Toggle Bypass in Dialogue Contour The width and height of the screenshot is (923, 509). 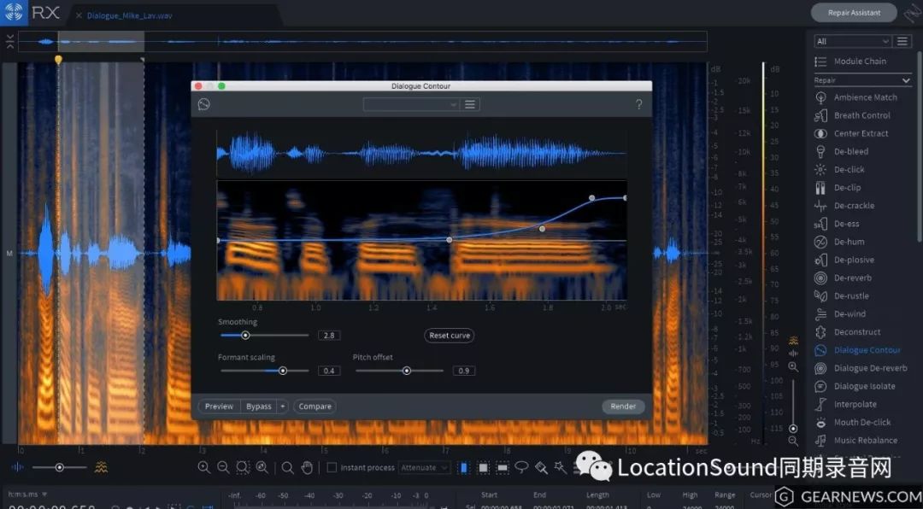(258, 407)
